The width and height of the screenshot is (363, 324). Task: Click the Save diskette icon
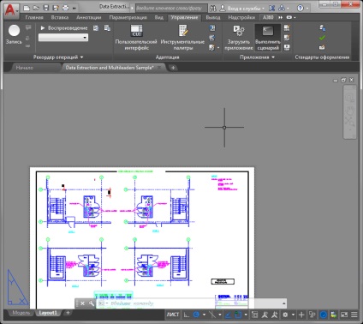pos(46,8)
